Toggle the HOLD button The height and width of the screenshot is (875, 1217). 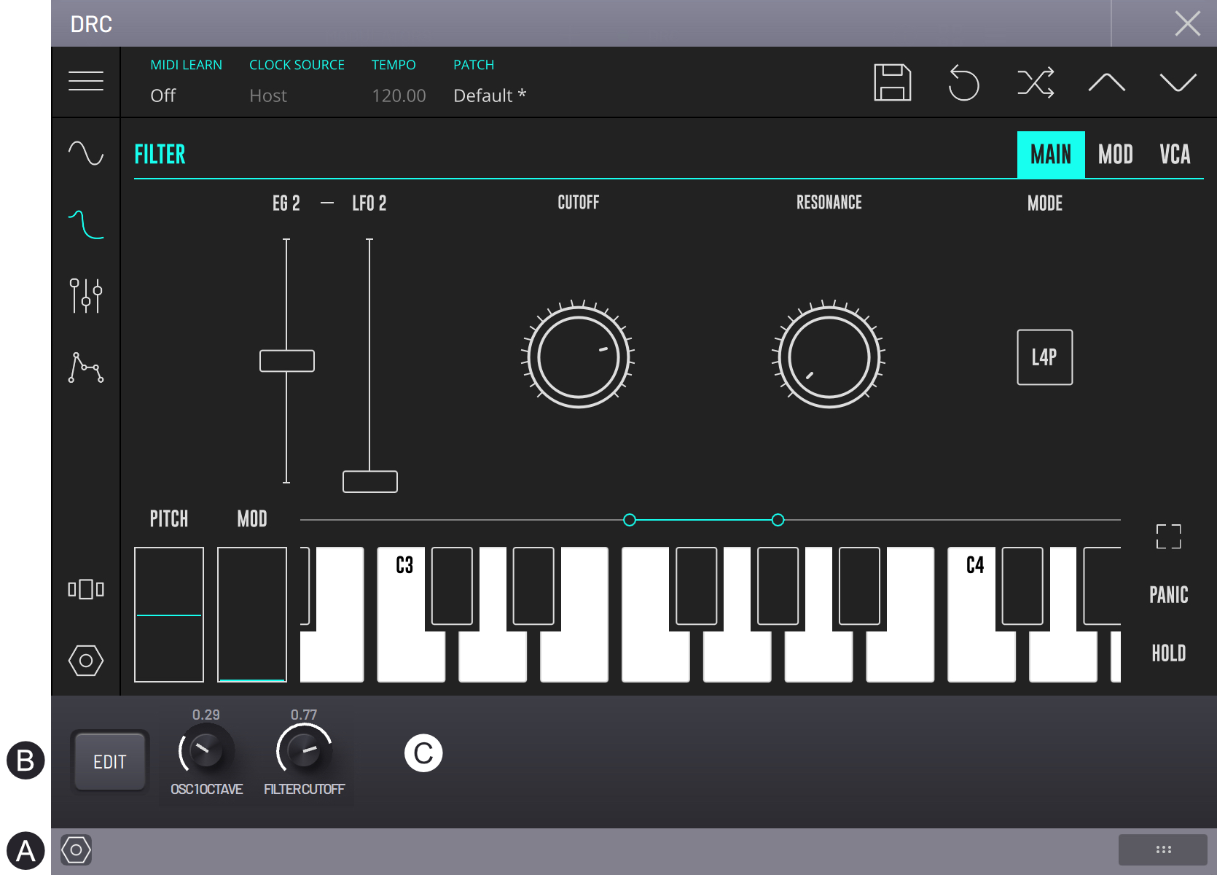point(1169,653)
